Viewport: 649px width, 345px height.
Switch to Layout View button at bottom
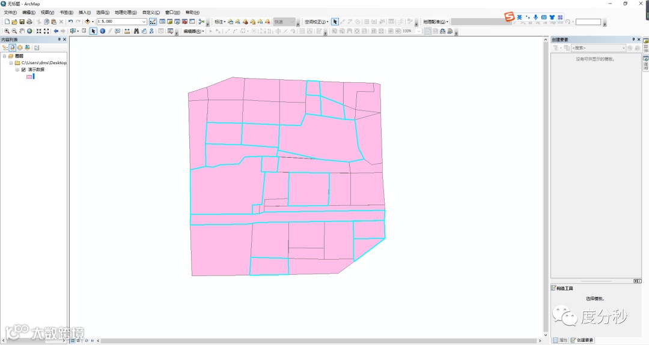tap(78, 341)
